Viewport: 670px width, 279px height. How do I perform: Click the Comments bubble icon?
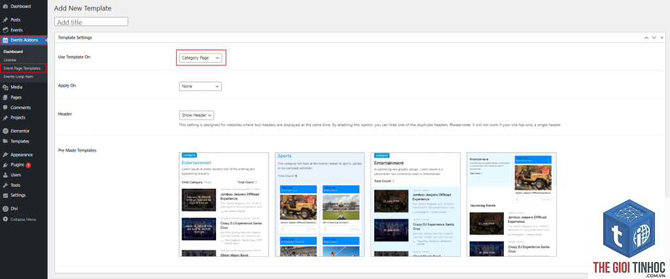click(x=5, y=108)
